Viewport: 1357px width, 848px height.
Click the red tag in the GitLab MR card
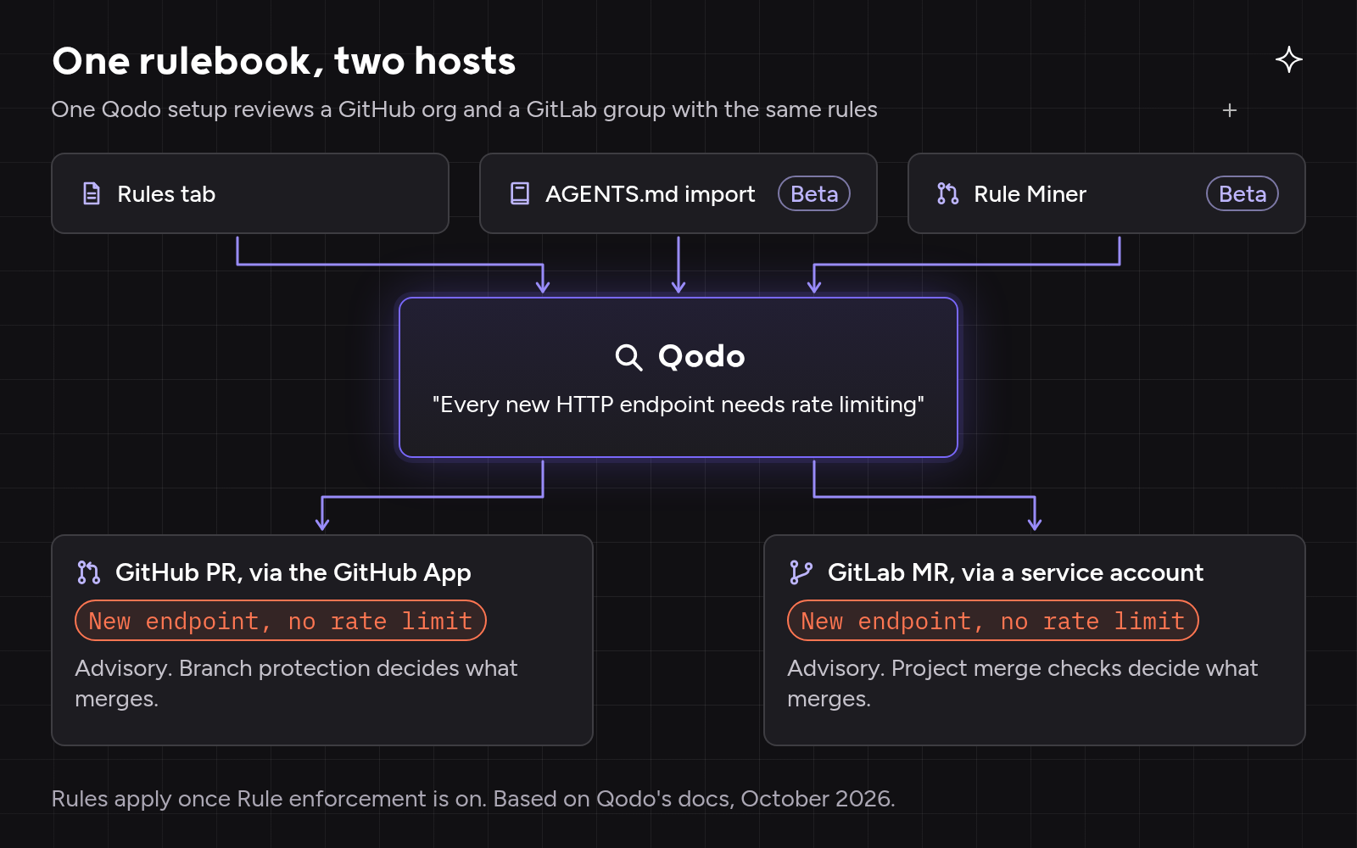pyautogui.click(x=993, y=621)
